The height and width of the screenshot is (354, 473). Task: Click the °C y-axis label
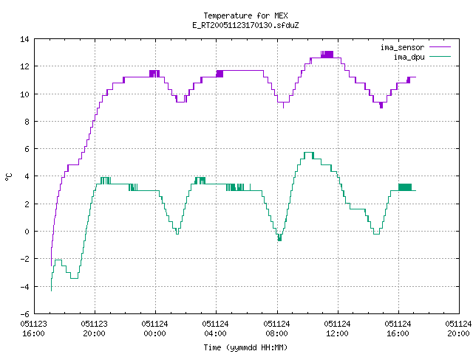click(8, 177)
